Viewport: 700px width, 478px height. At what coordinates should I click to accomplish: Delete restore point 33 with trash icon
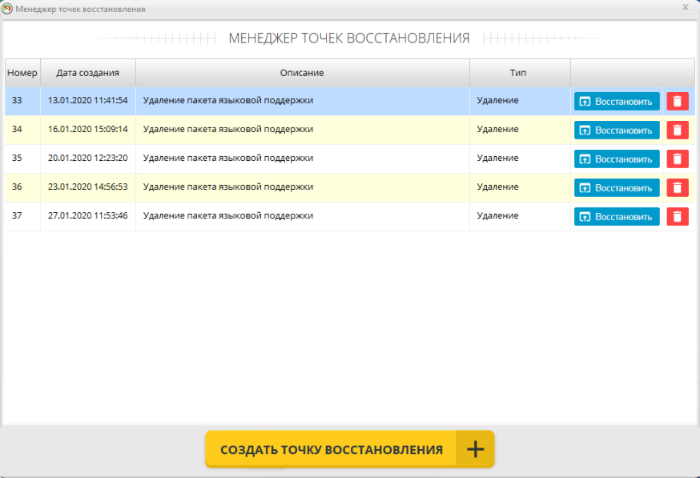[x=677, y=102]
